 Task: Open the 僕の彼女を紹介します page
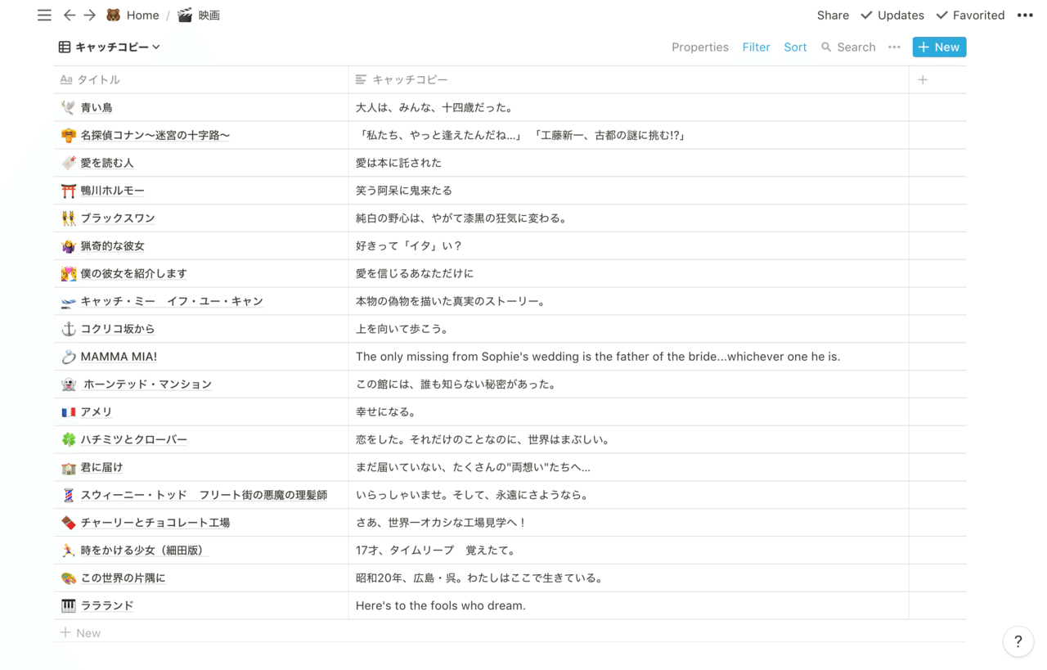click(x=133, y=274)
